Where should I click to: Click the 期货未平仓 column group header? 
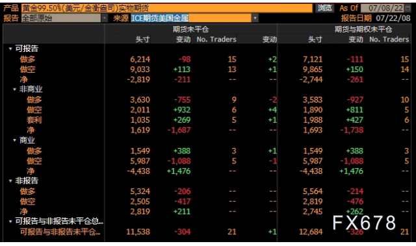click(190, 29)
